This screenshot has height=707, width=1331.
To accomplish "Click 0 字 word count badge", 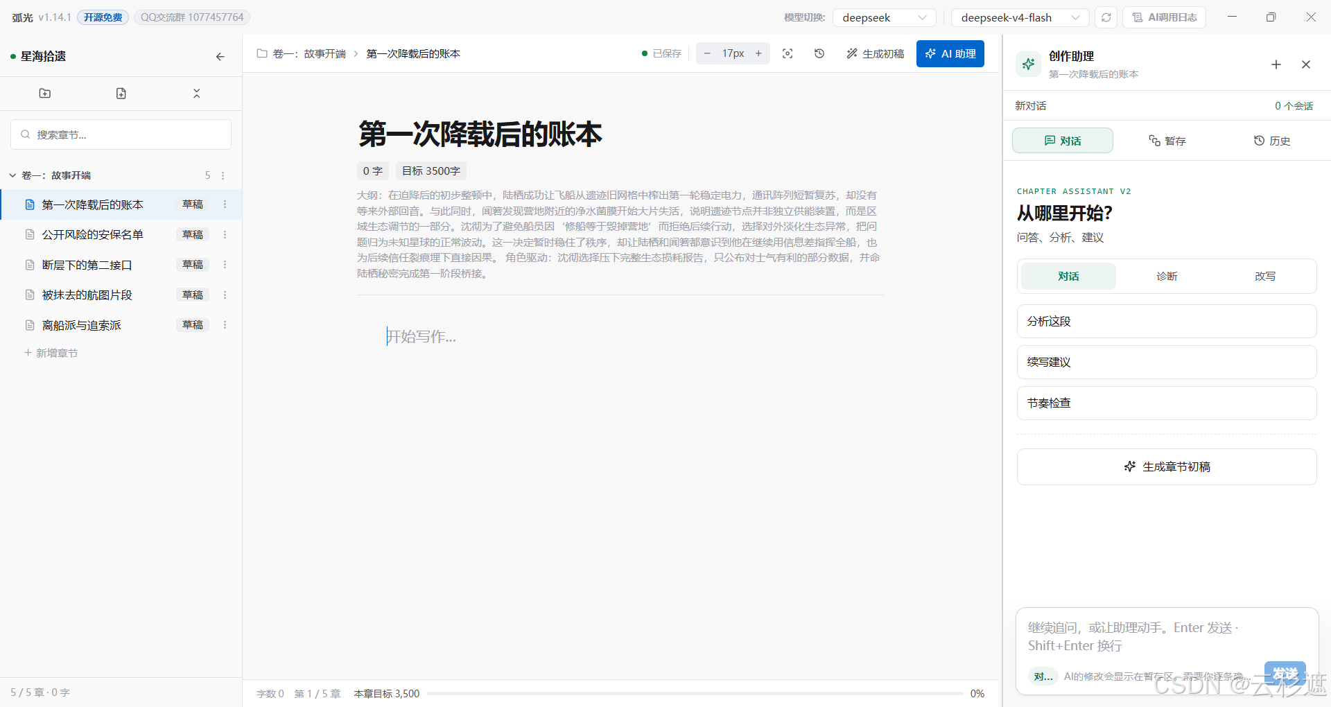I will click(x=373, y=171).
